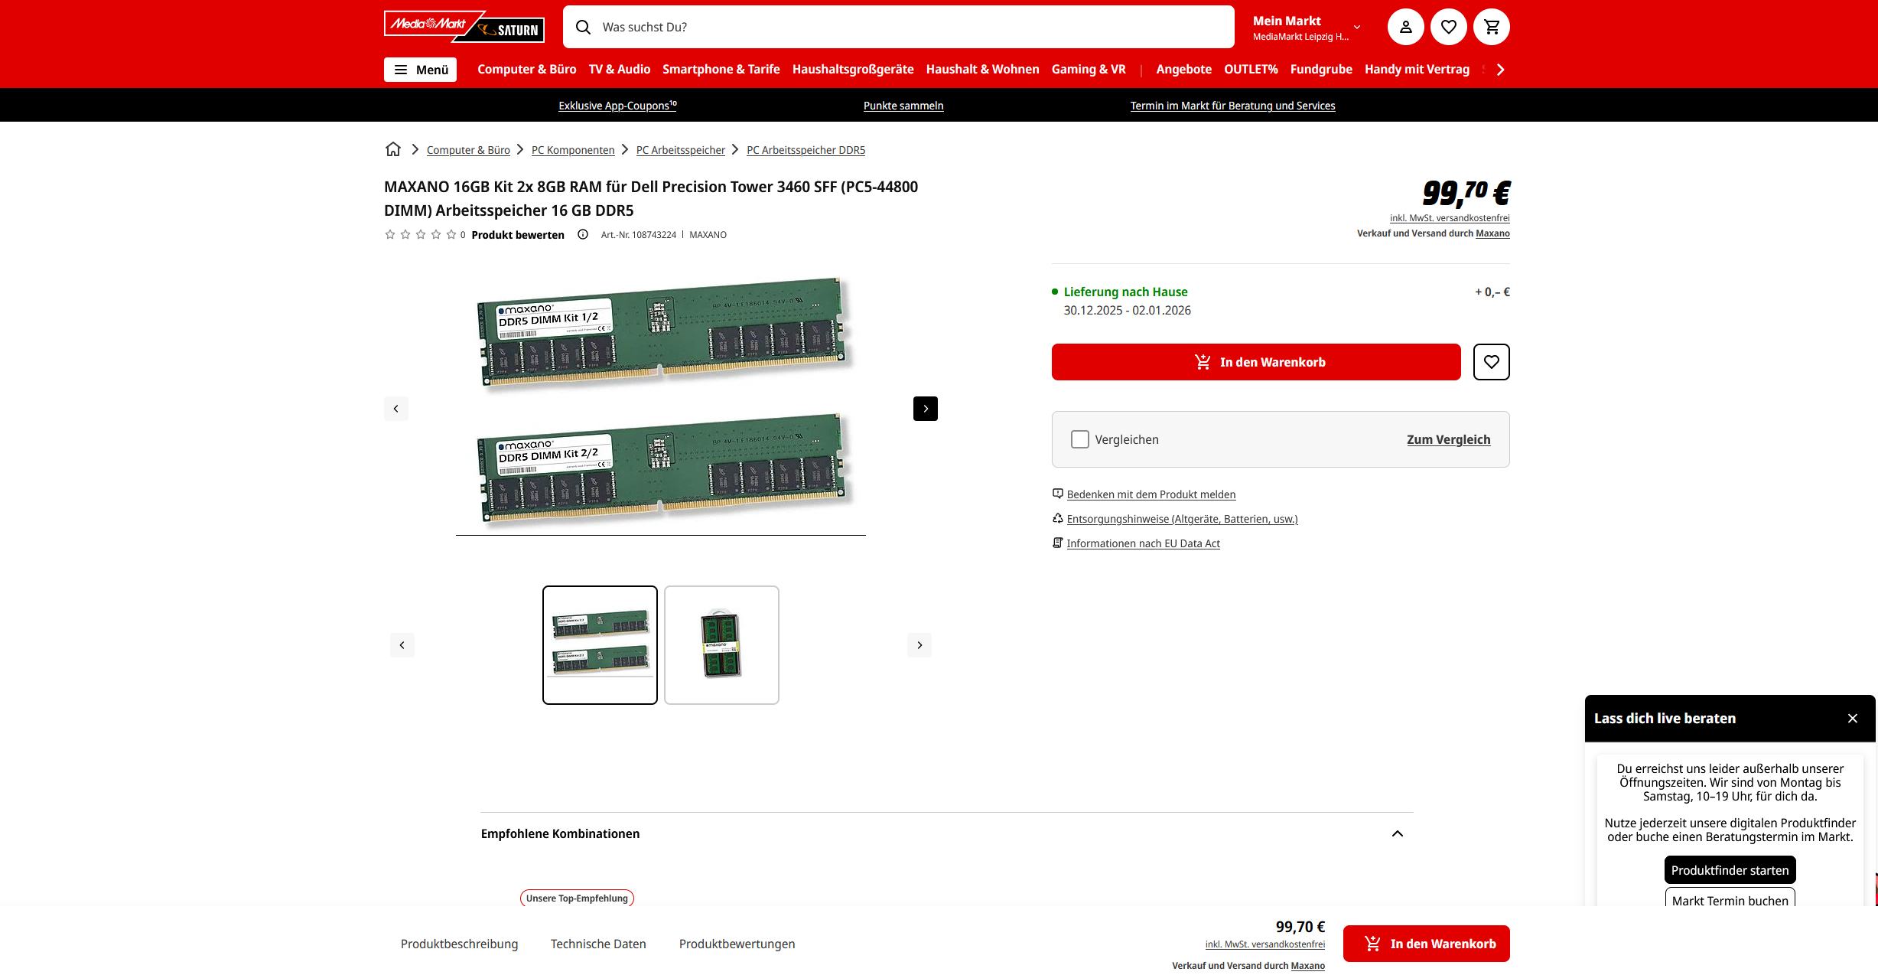Click the search magnifier icon
Image resolution: width=1878 pixels, height=975 pixels.
click(x=584, y=27)
